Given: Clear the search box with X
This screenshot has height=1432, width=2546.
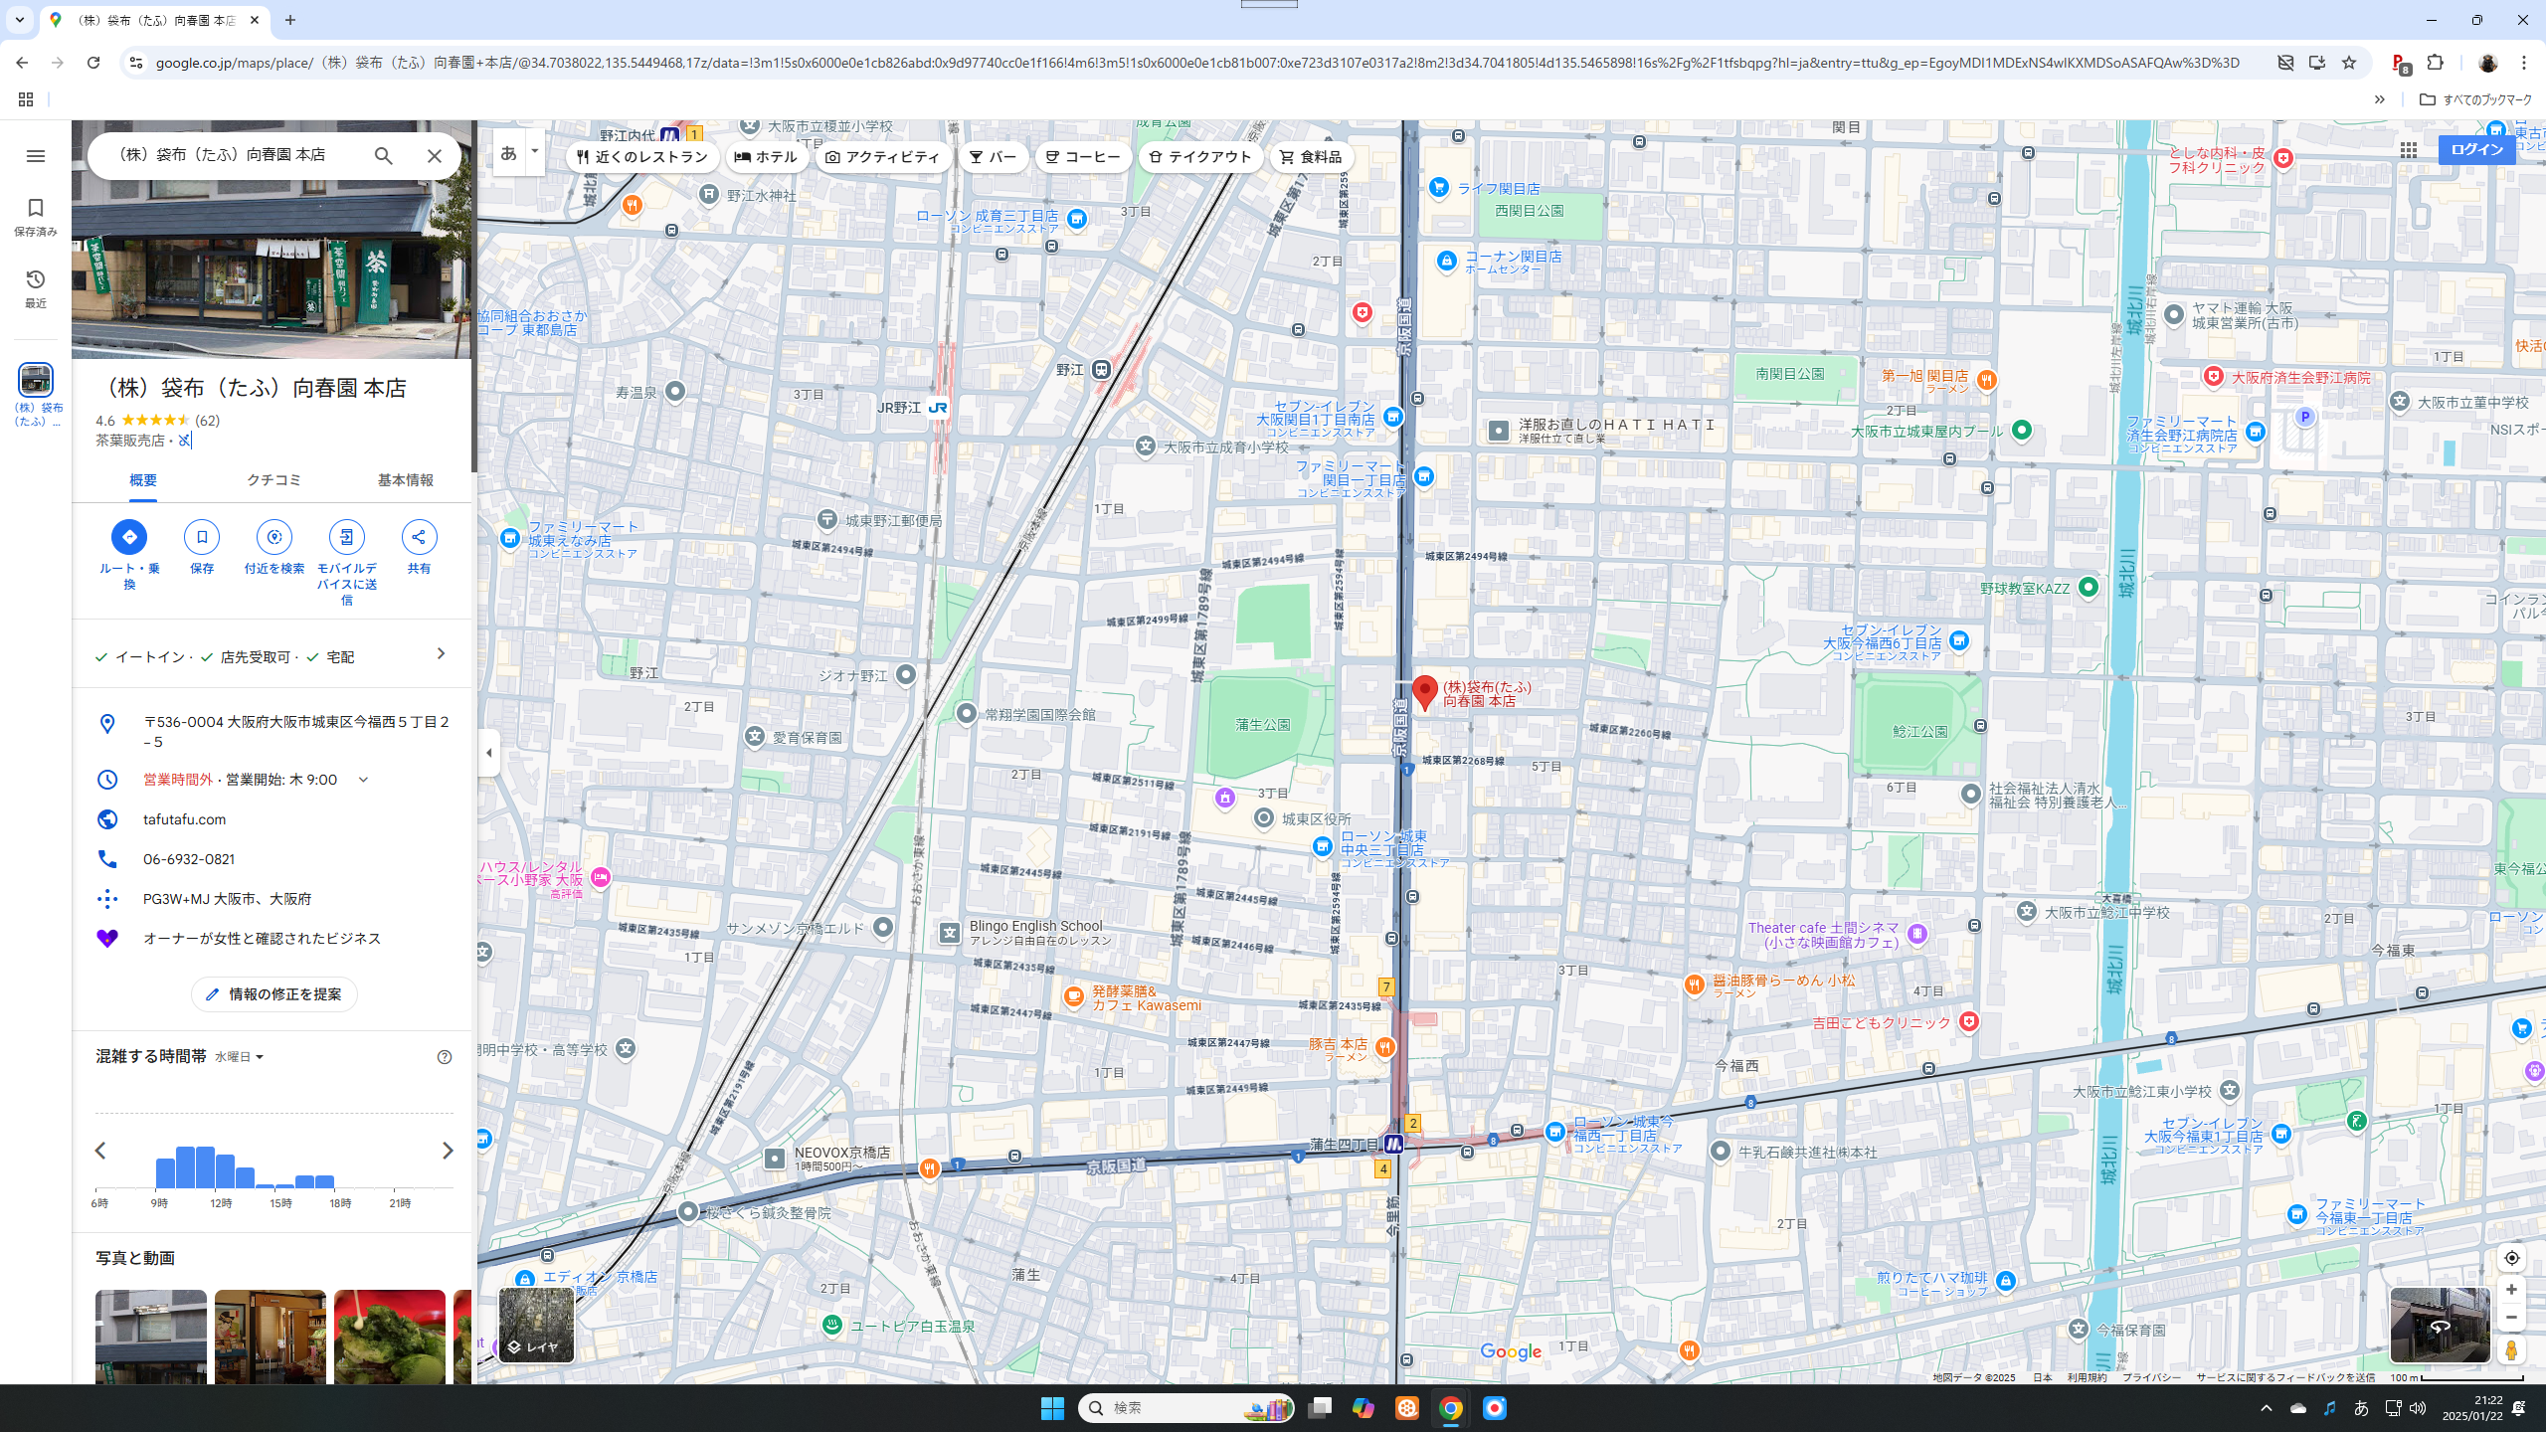Looking at the screenshot, I should point(434,156).
